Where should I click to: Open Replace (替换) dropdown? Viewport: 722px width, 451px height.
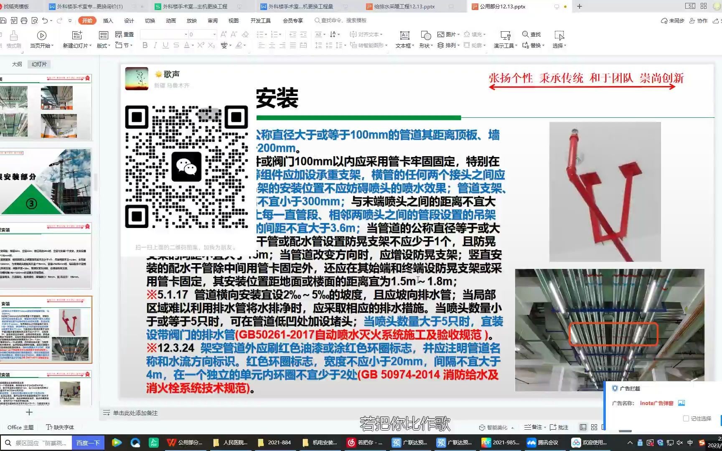(x=534, y=45)
